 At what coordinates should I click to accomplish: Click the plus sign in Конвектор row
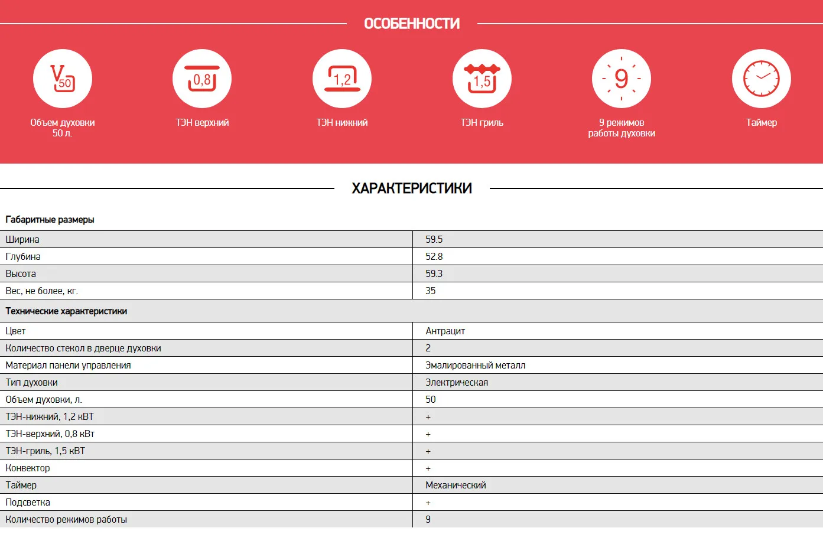coord(428,468)
